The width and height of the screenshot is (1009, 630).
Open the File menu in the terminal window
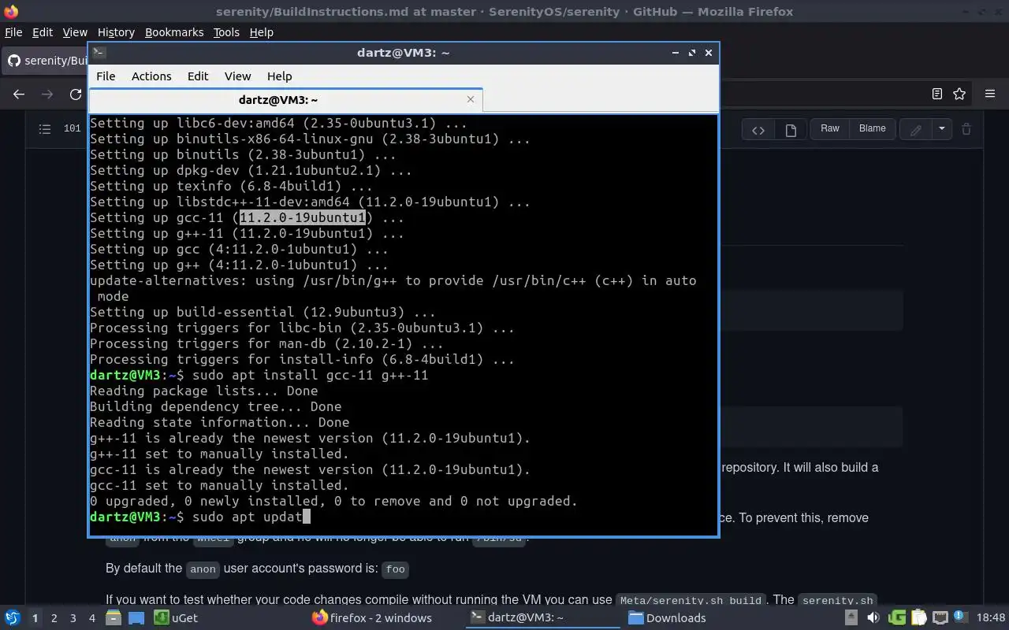coord(106,76)
